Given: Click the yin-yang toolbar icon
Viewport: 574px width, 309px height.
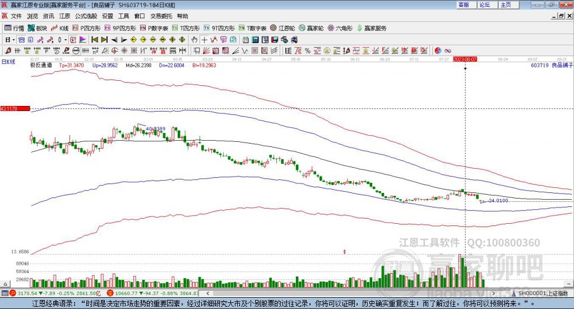Looking at the screenshot, I should pyautogui.click(x=438, y=51).
